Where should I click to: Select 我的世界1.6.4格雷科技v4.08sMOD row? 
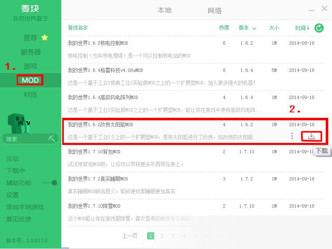(196, 77)
